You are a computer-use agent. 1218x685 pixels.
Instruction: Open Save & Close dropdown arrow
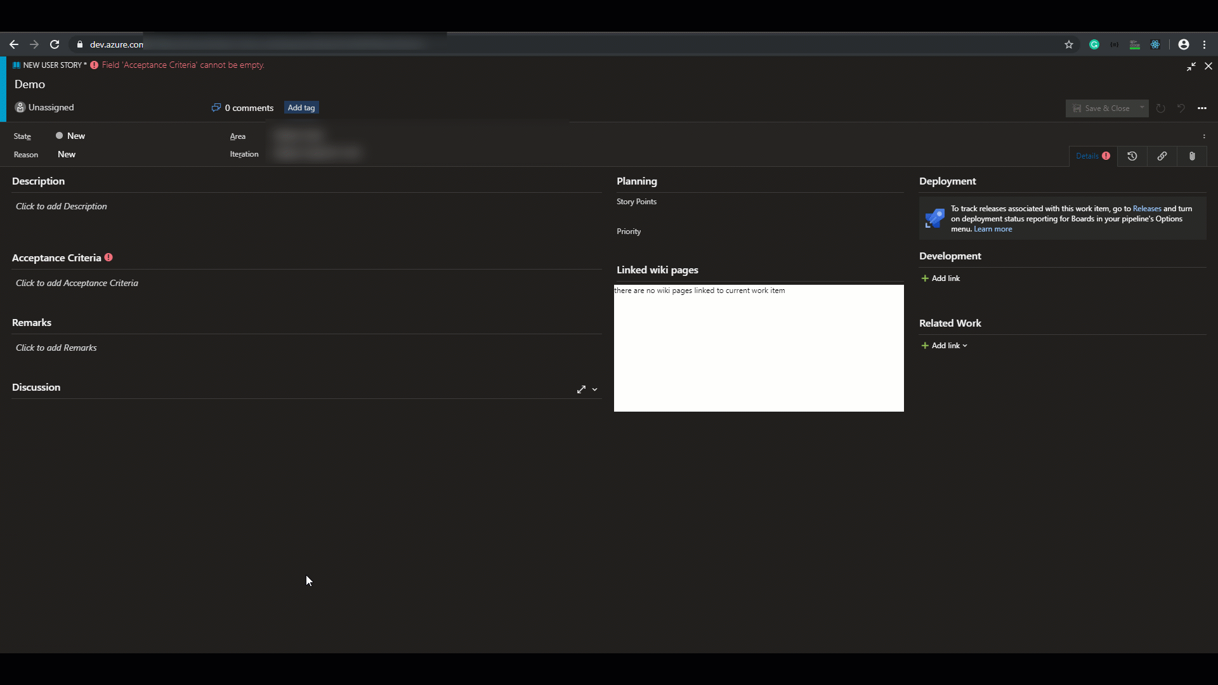[1142, 108]
